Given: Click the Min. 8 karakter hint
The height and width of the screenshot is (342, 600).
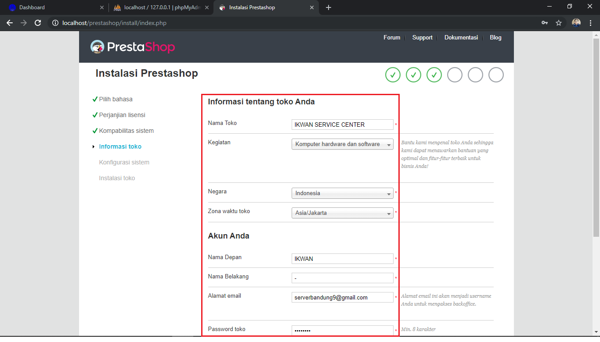Looking at the screenshot, I should [x=418, y=329].
